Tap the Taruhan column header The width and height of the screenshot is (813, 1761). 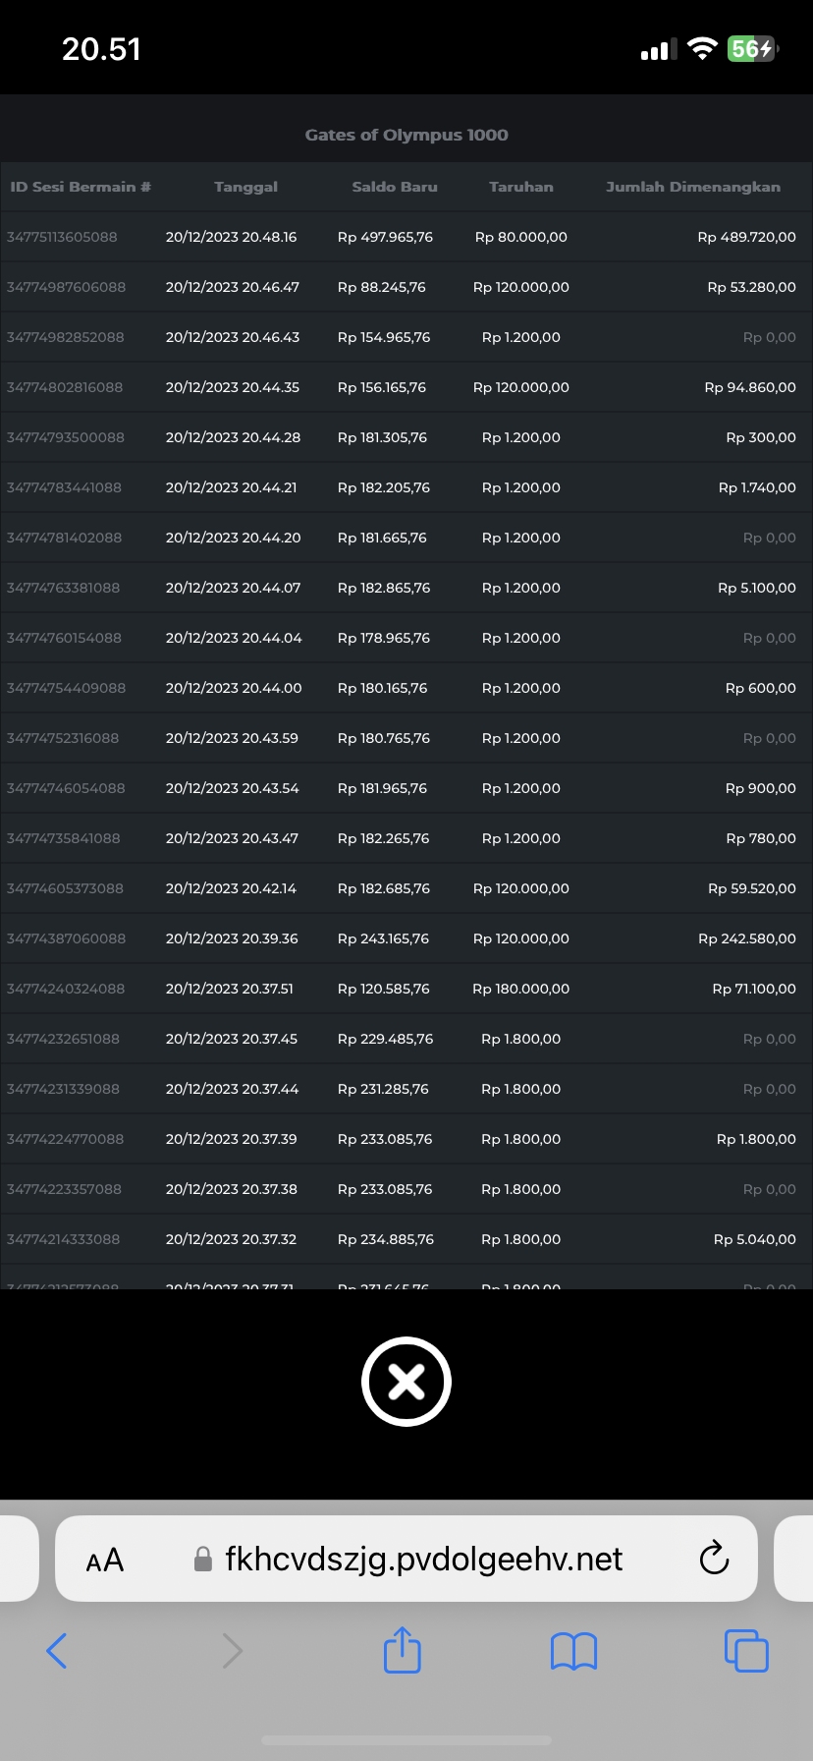point(521,187)
